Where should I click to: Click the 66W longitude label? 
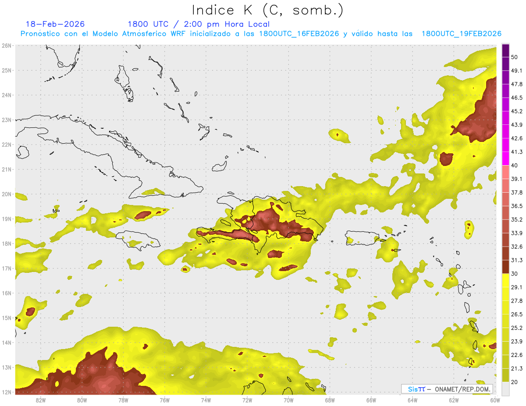click(x=371, y=400)
